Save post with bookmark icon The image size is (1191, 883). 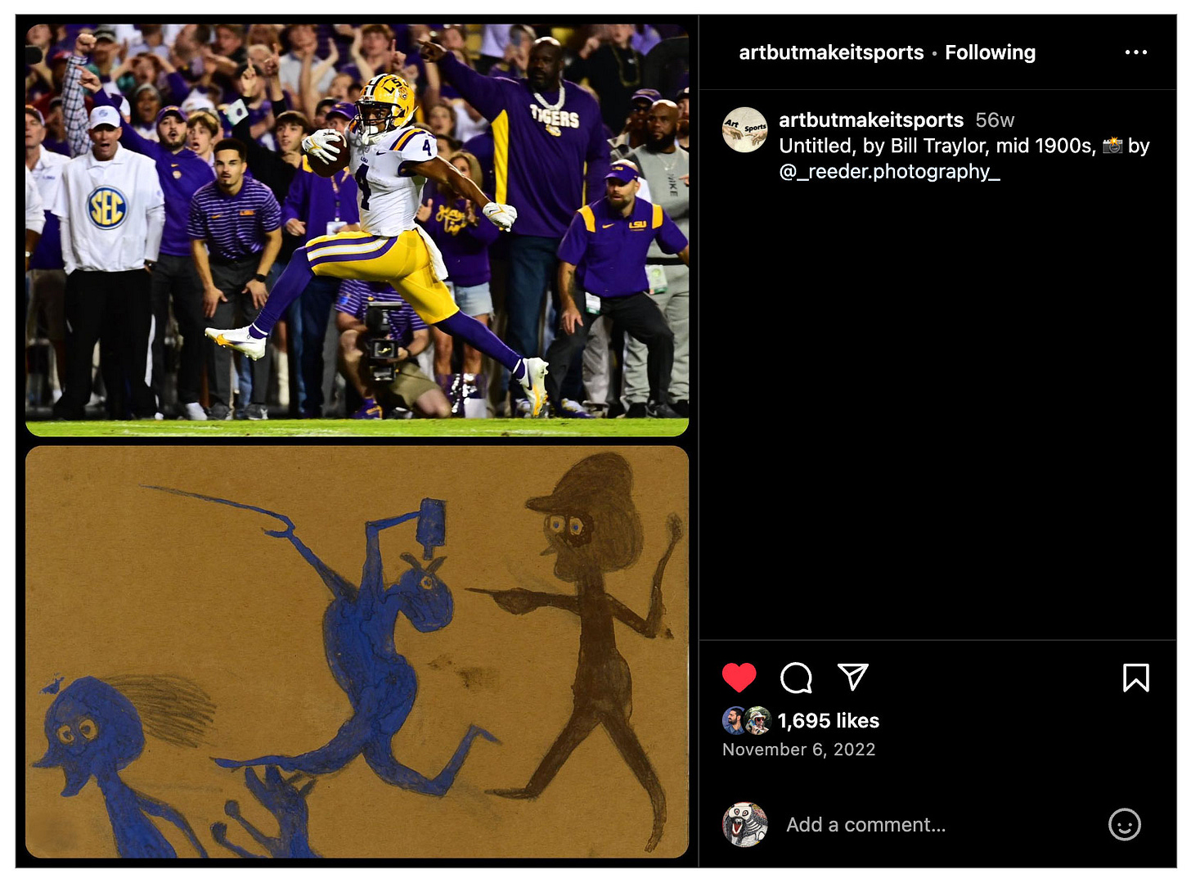pos(1135,678)
